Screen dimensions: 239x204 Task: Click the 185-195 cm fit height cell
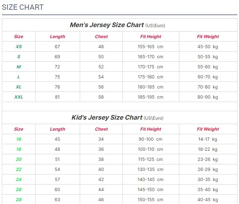point(150,97)
